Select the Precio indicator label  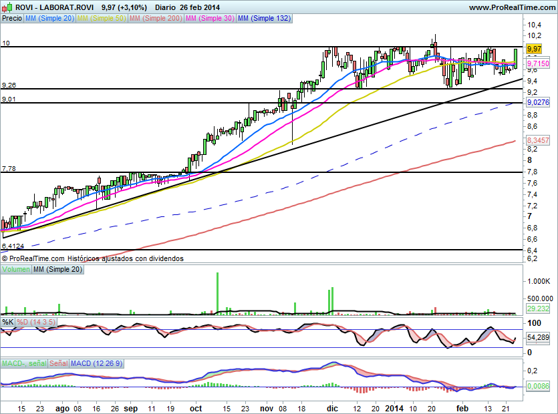(12, 19)
